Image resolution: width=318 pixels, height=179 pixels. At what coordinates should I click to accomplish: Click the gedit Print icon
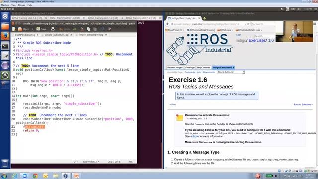53,29
